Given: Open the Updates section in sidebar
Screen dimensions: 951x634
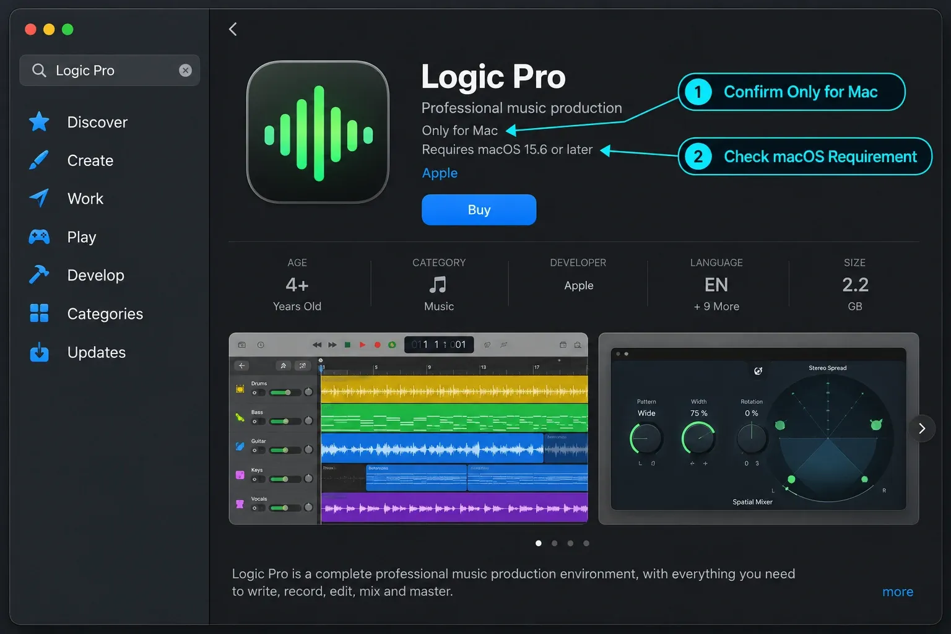Looking at the screenshot, I should pyautogui.click(x=96, y=352).
